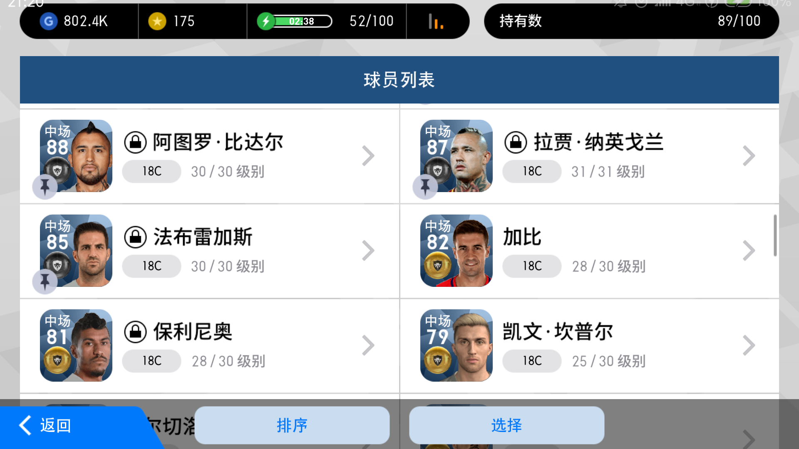Toggle the pin on 法布雷加斯's card

[45, 281]
